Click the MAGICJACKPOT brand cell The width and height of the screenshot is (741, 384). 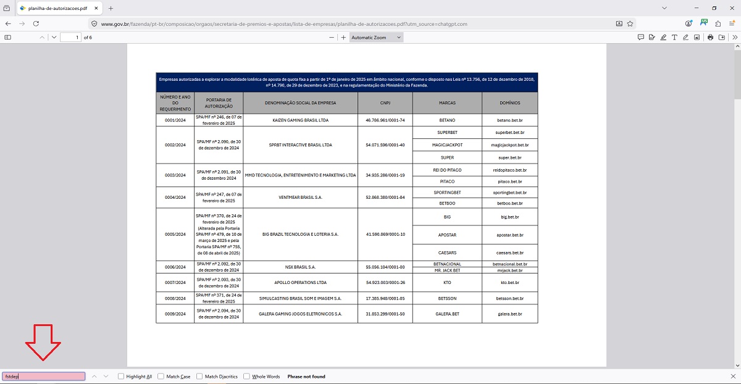point(447,145)
